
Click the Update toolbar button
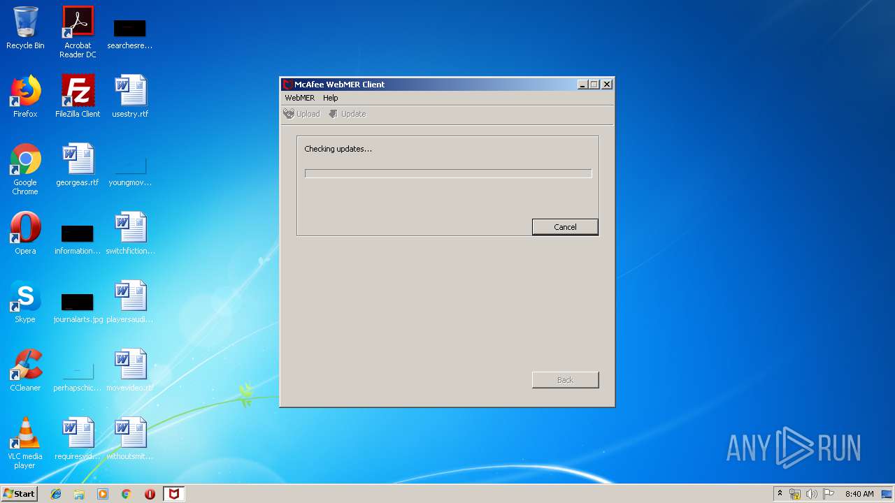[347, 114]
